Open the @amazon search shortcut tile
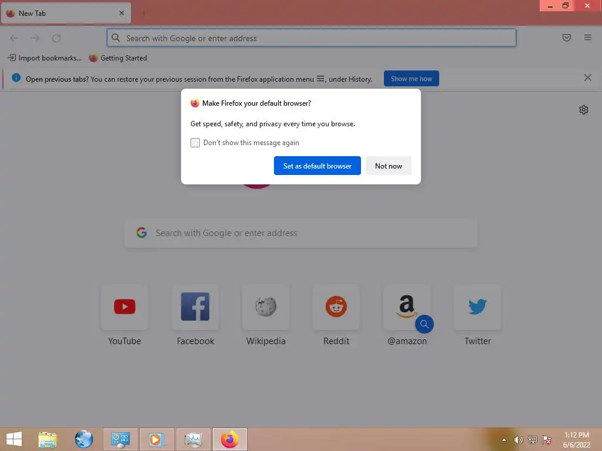Image resolution: width=602 pixels, height=451 pixels. [x=407, y=307]
